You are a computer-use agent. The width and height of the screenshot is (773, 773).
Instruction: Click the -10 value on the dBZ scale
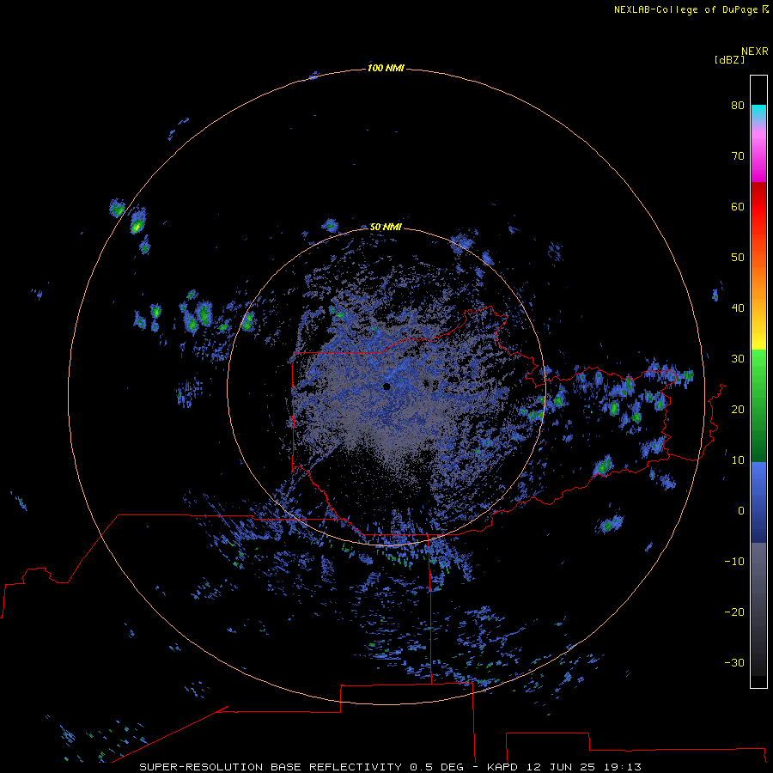(734, 562)
